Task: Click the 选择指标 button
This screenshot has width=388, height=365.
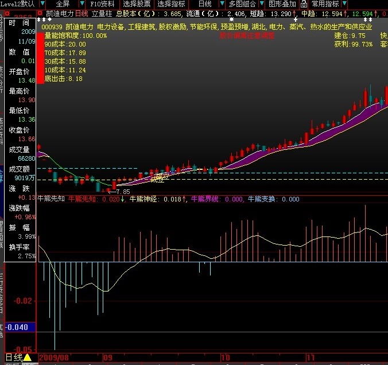Action: pyautogui.click(x=171, y=4)
